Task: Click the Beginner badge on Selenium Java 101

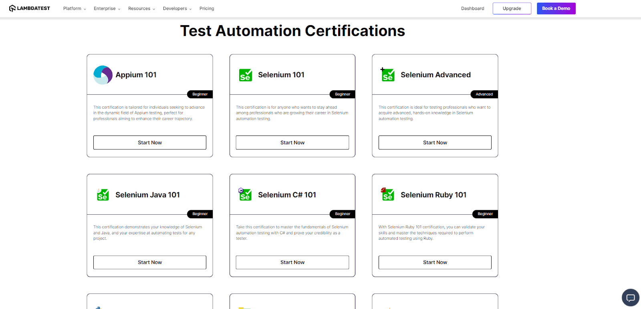Action: point(200,214)
